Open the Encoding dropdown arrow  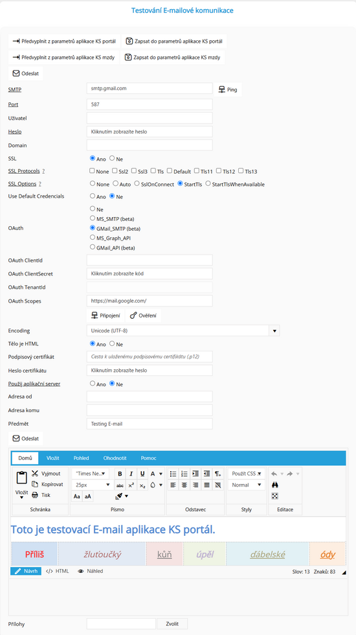click(274, 330)
